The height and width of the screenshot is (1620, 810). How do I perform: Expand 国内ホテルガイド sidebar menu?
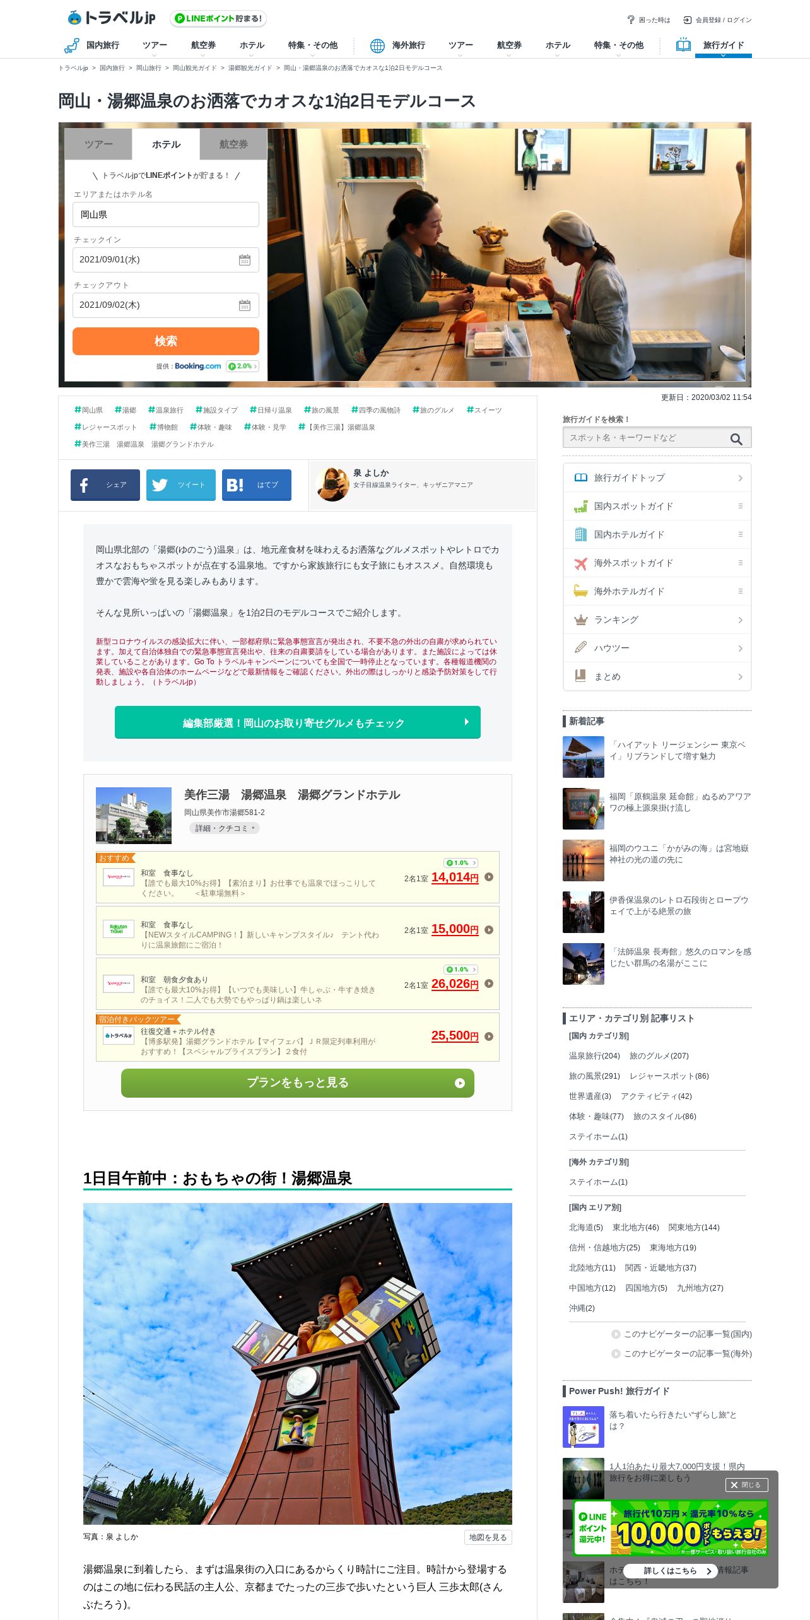[741, 534]
